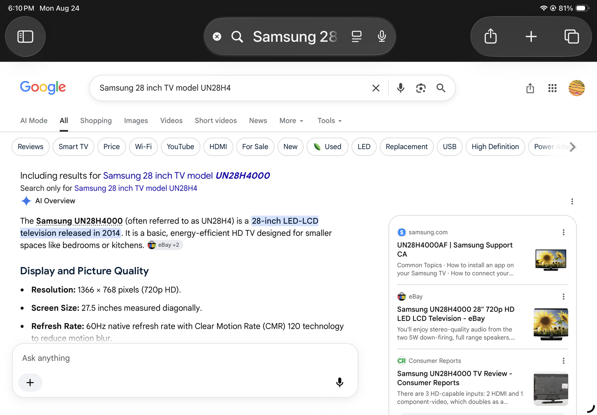Open the eBay UN28H4000 28" listing
597x415 pixels.
[456, 314]
